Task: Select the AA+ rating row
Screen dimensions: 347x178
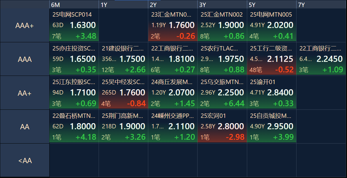Action: [x=25, y=93]
